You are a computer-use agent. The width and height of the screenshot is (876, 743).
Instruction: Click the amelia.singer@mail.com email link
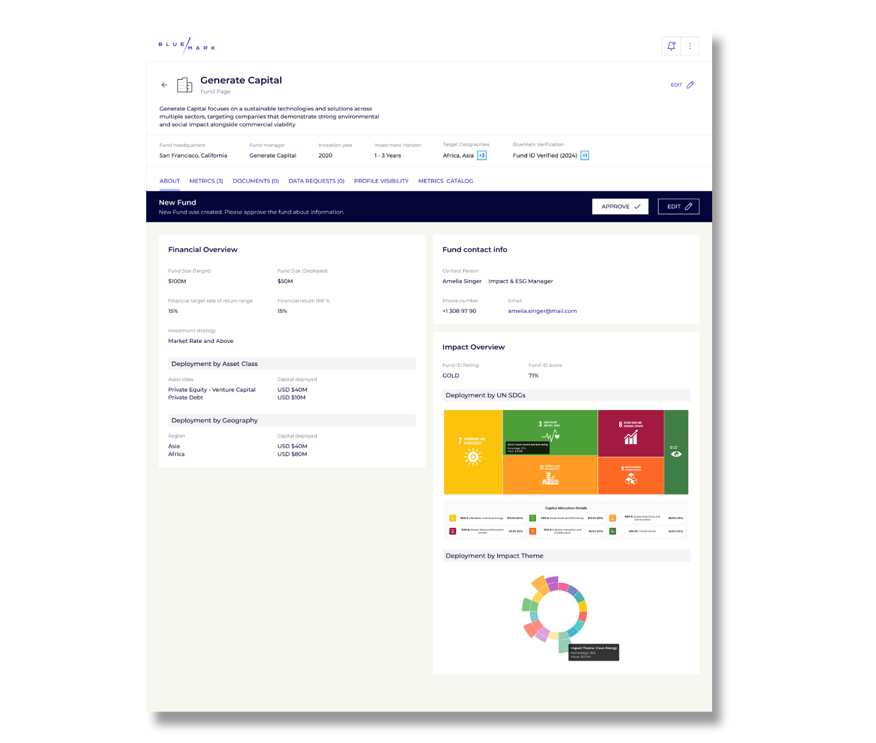542,311
